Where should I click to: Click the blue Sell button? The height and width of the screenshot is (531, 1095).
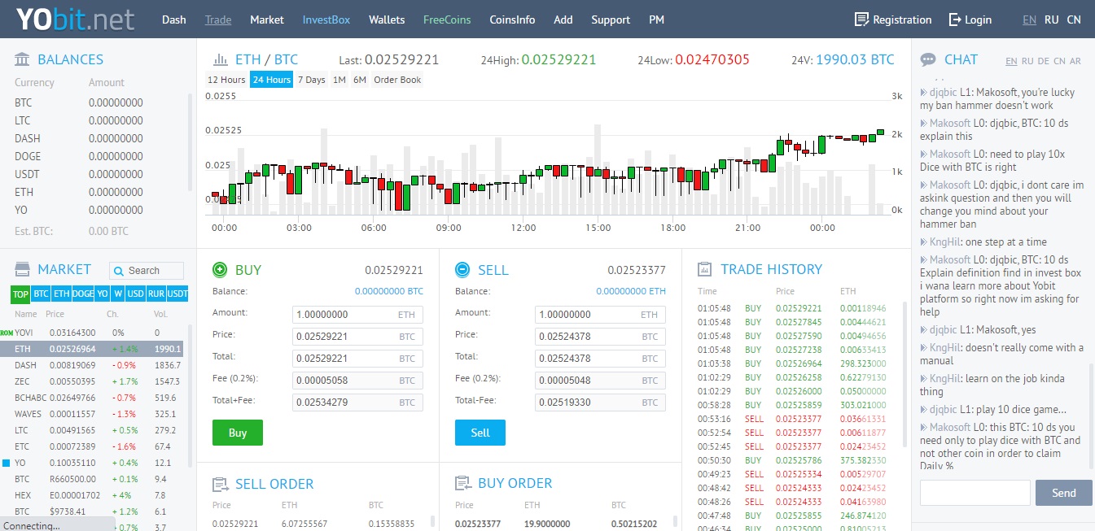click(x=480, y=433)
